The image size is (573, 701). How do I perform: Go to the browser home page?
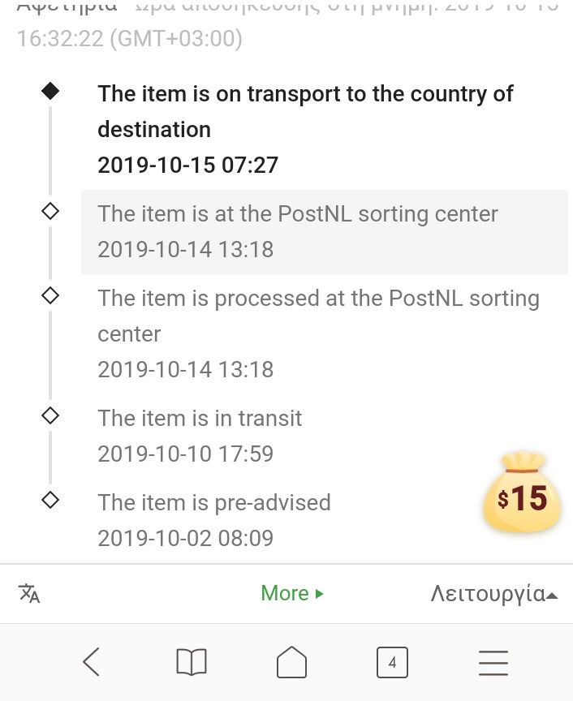[292, 662]
